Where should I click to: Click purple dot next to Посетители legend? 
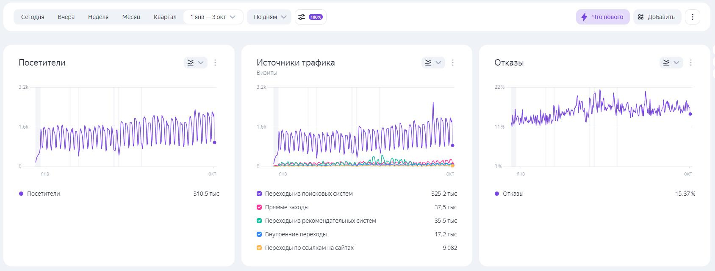[21, 194]
